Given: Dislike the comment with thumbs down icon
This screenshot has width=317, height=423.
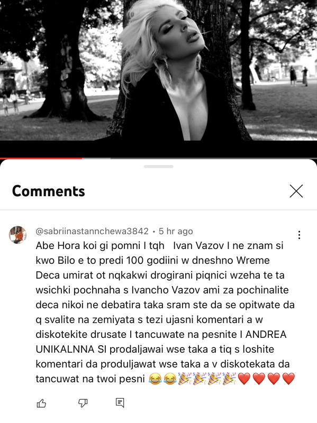Looking at the screenshot, I should pos(83,403).
